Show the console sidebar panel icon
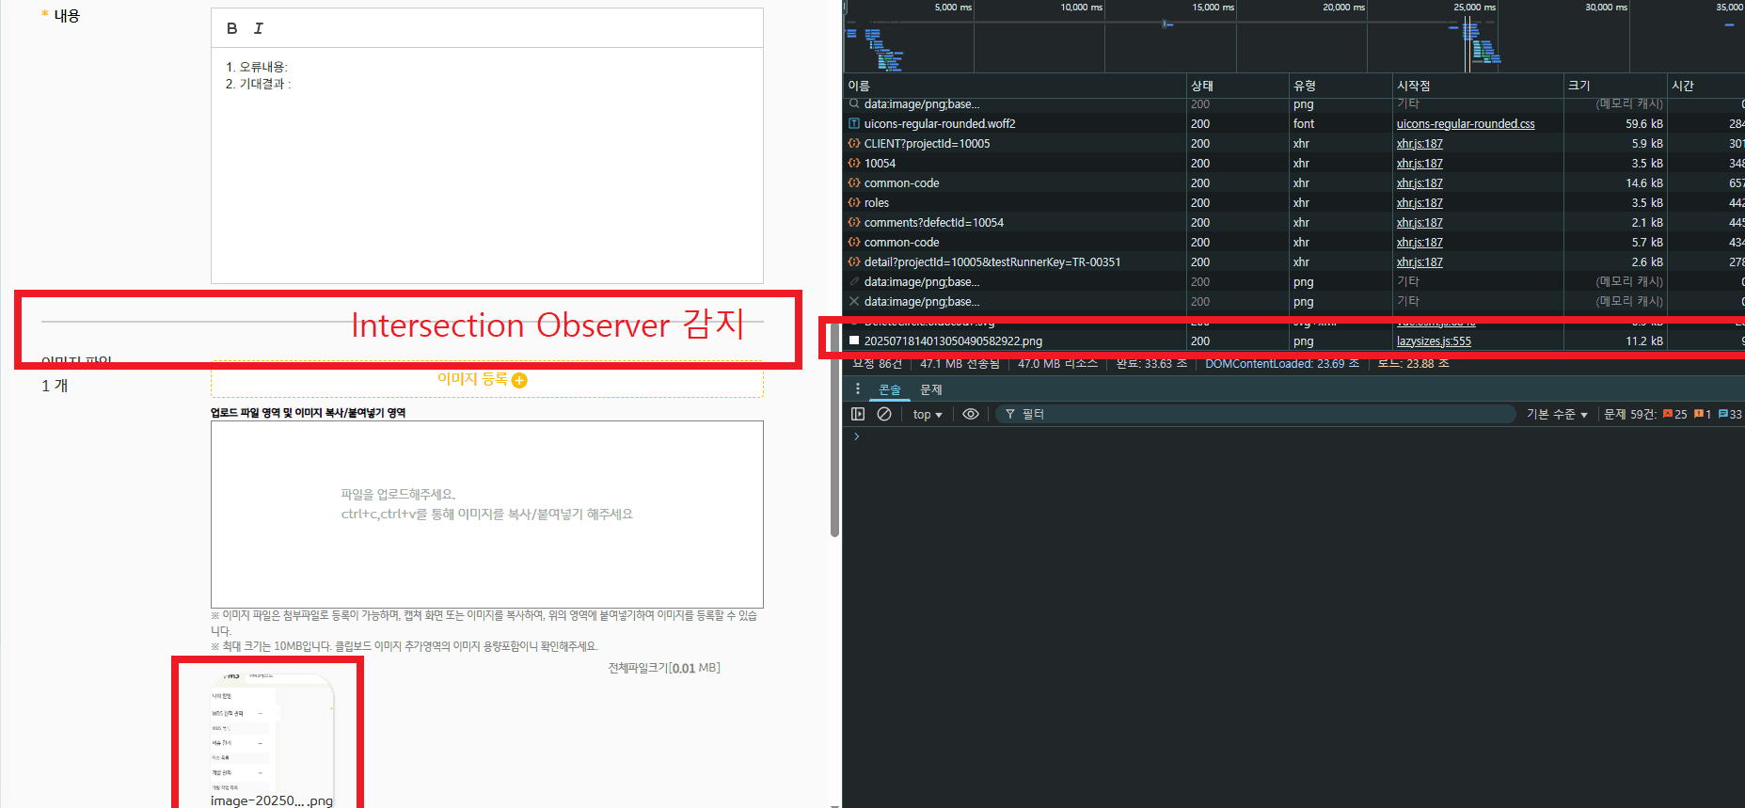Screen dimensions: 1745x808 point(858,414)
